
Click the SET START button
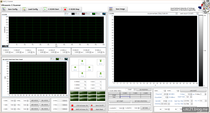120,101
